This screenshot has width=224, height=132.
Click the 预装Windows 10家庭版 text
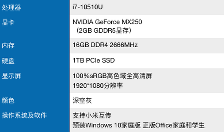pyautogui.click(x=106, y=125)
